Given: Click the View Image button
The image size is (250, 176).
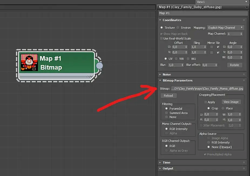Looking at the screenshot, I should [x=231, y=102].
